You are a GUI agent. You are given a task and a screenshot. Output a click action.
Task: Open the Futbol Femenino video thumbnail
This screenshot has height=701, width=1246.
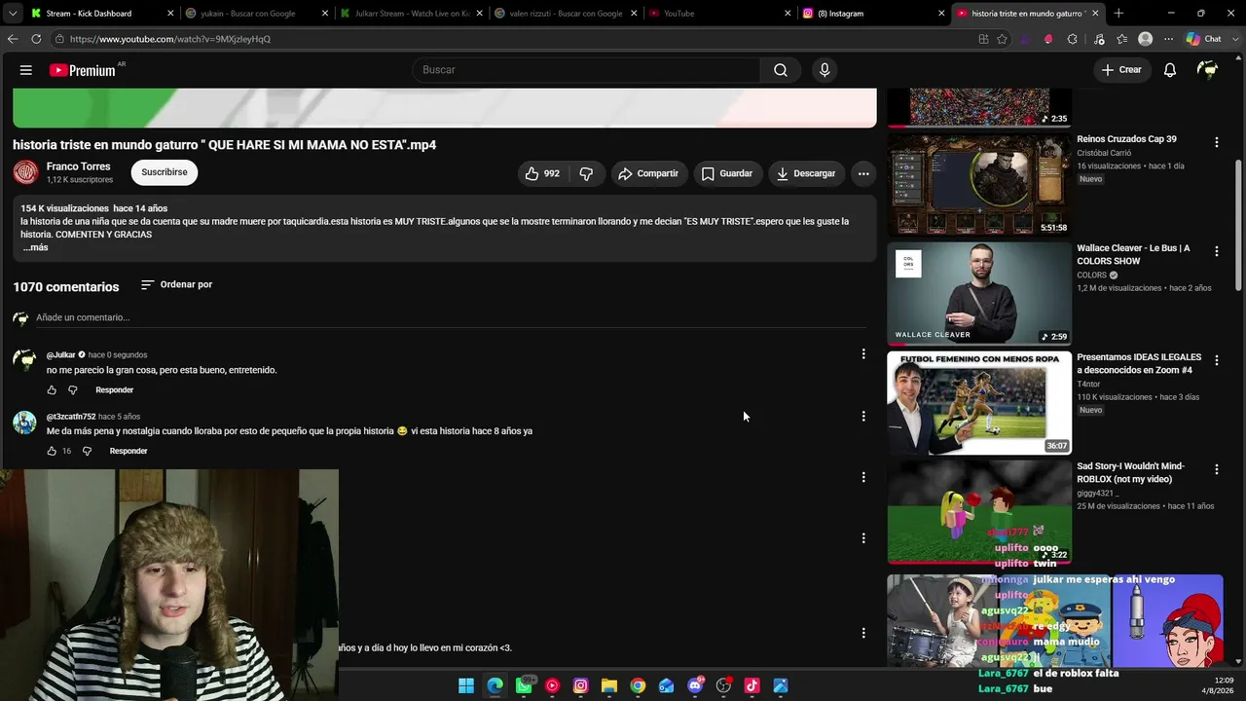tap(979, 403)
